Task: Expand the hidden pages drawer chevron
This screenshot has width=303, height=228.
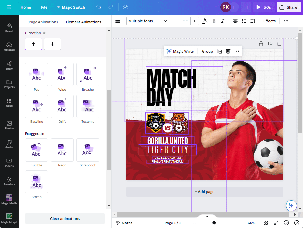Action: click(207, 216)
